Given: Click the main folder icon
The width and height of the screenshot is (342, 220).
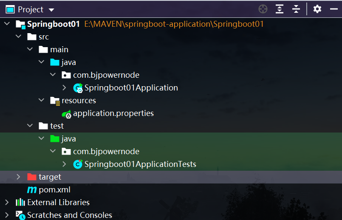Looking at the screenshot, I should (43, 50).
